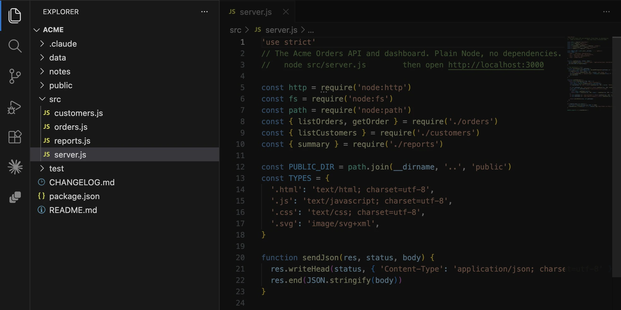621x310 pixels.
Task: Expand the .claude folder
Action: tap(42, 43)
